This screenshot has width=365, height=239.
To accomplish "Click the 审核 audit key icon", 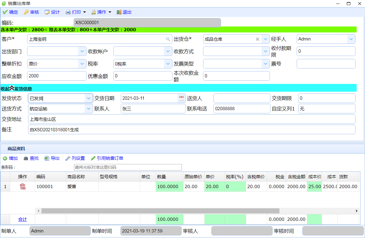I will click(26, 12).
